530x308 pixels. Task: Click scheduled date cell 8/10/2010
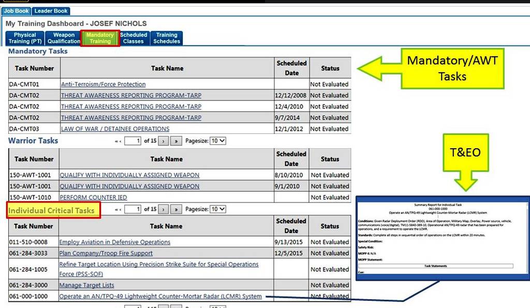point(291,175)
